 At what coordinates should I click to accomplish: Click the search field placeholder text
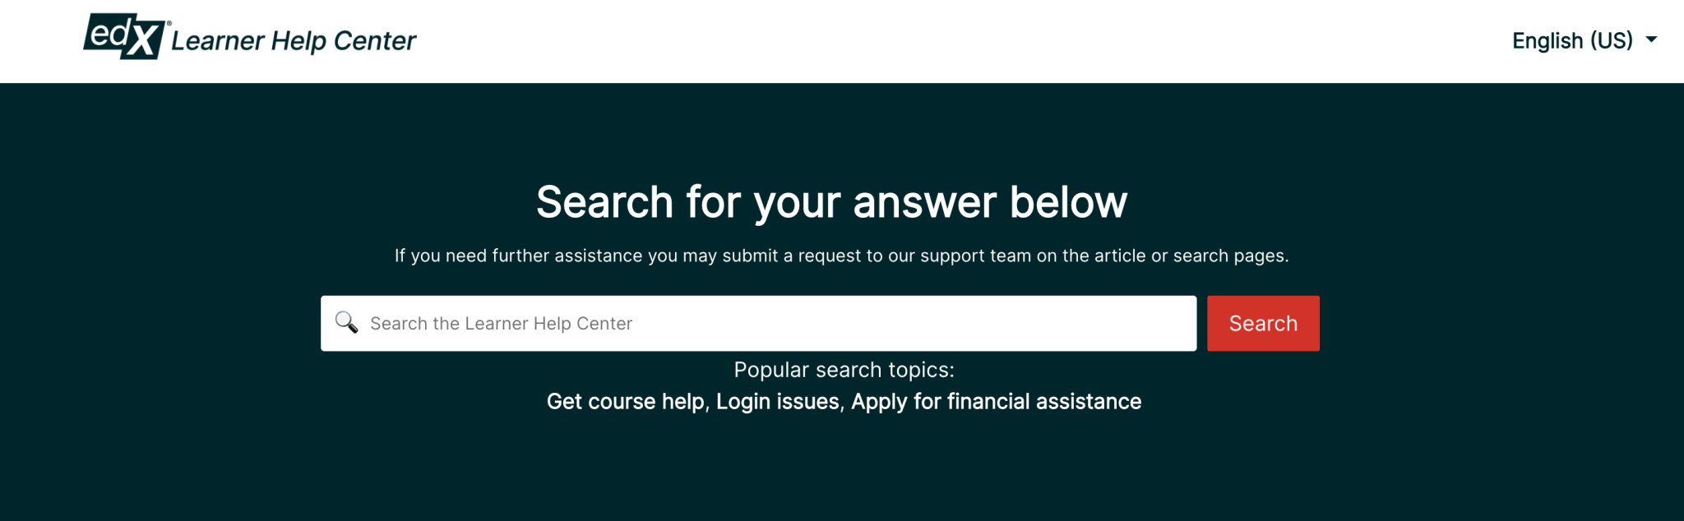(x=502, y=323)
